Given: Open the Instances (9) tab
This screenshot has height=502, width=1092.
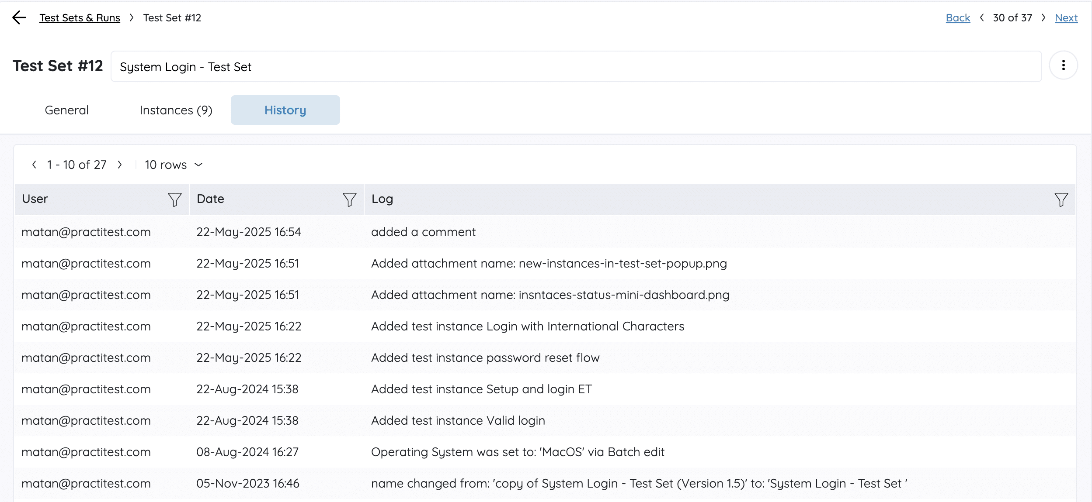Looking at the screenshot, I should point(176,110).
